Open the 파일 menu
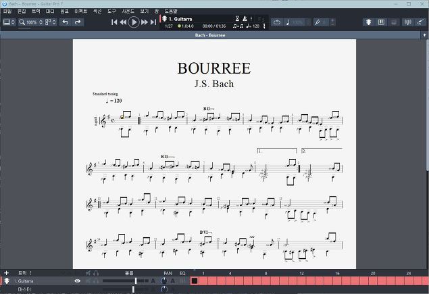Image resolution: width=429 pixels, height=294 pixels. [x=7, y=11]
